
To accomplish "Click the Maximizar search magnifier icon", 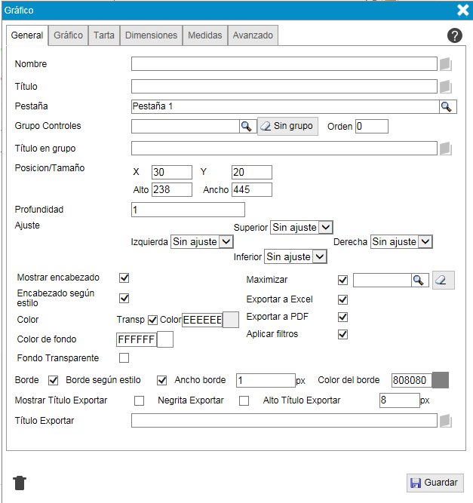I will coord(419,281).
